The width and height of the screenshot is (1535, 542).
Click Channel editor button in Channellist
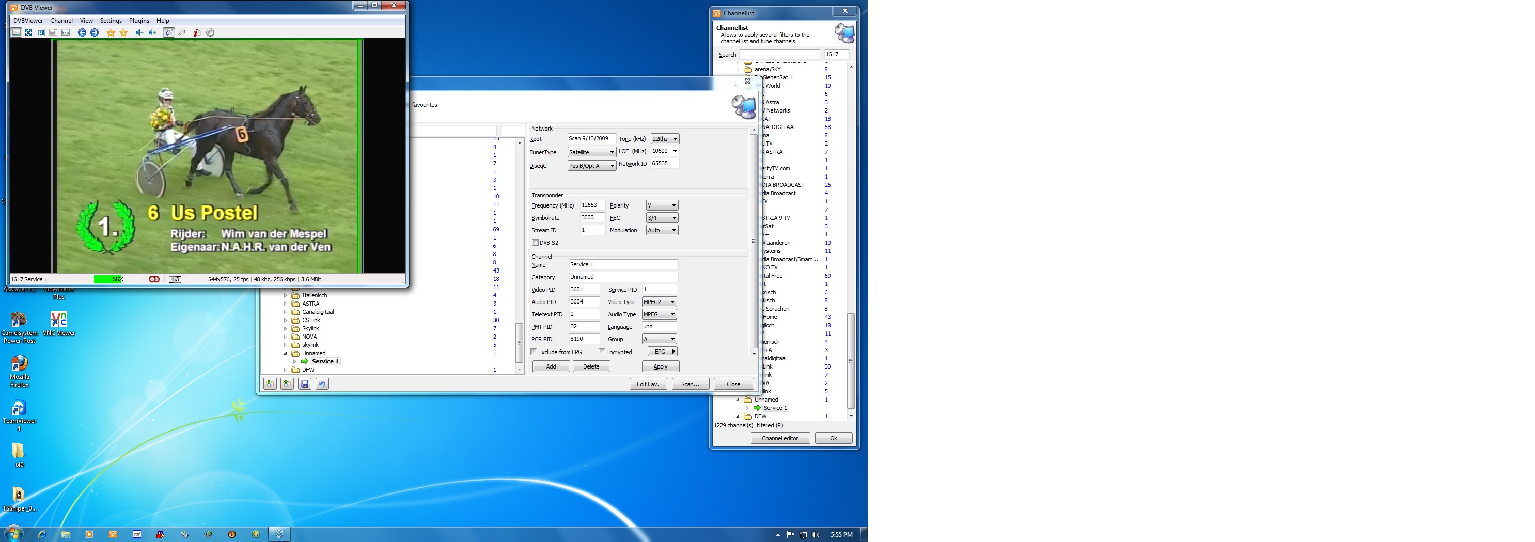tap(780, 438)
